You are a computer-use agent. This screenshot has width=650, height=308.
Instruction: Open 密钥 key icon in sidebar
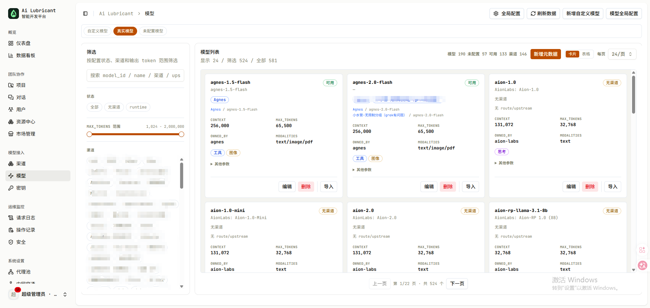point(11,188)
